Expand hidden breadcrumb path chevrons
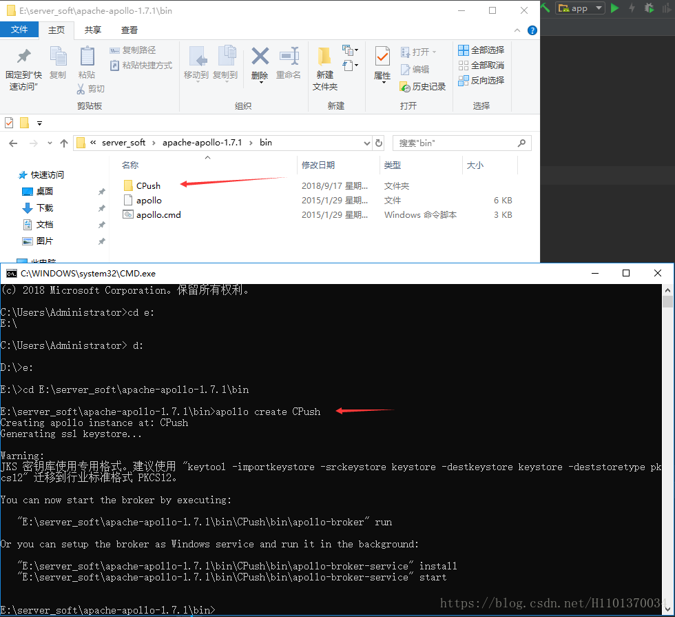Viewport: 675px width, 617px height. pos(93,143)
